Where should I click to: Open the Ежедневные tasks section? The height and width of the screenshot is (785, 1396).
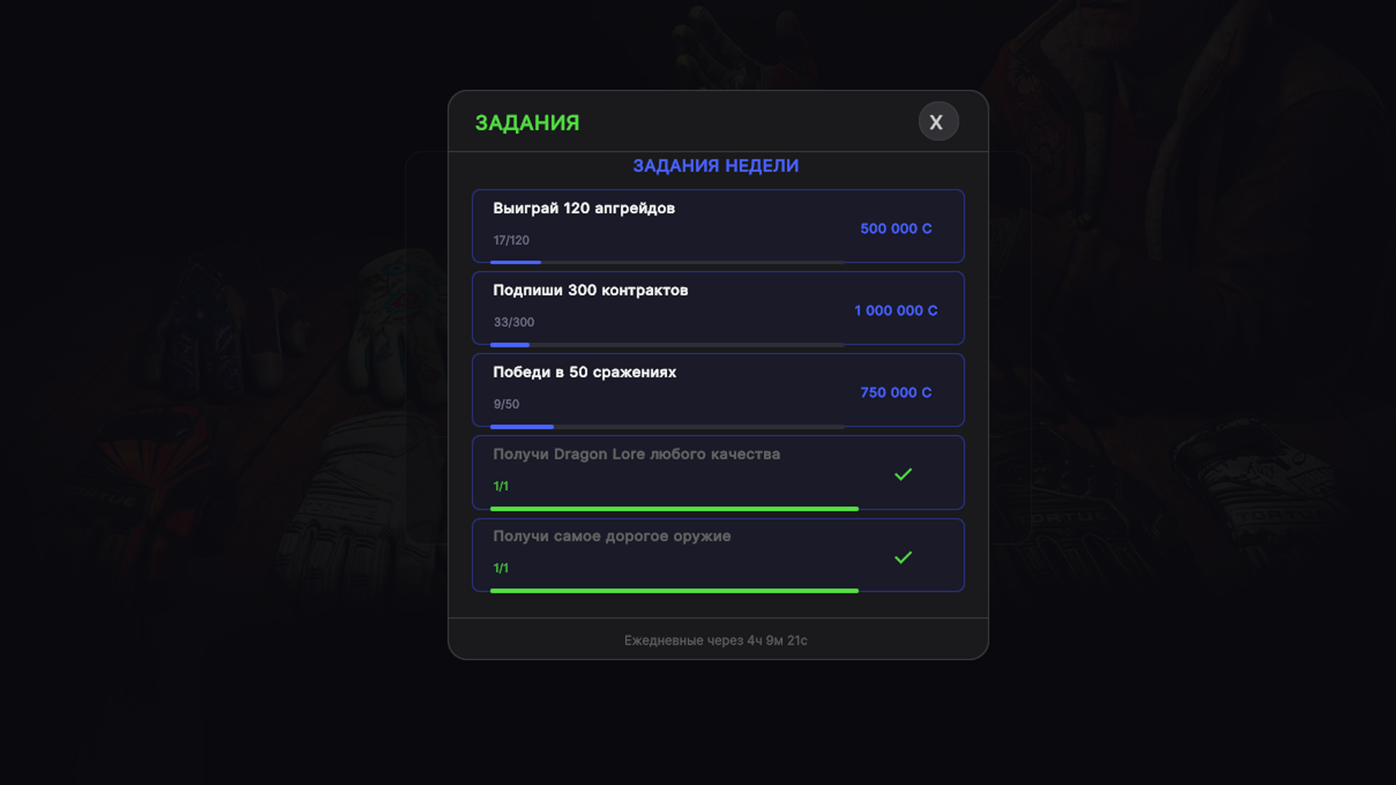[x=716, y=640]
